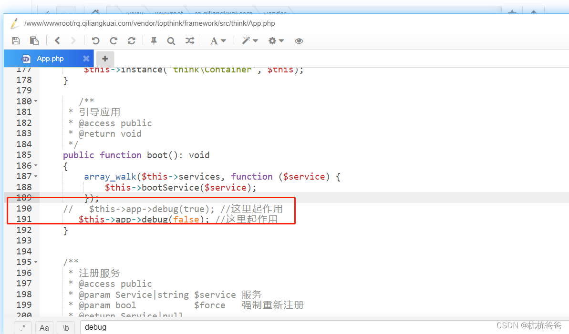Open search via the magnifier icon
Image resolution: width=569 pixels, height=334 pixels.
[x=171, y=40]
